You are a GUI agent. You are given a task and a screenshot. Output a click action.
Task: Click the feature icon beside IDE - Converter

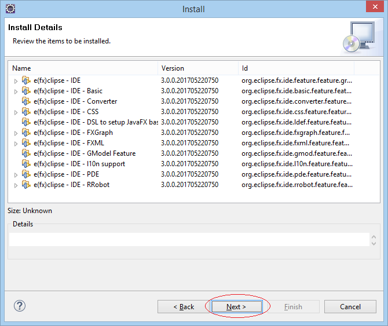[x=26, y=101]
